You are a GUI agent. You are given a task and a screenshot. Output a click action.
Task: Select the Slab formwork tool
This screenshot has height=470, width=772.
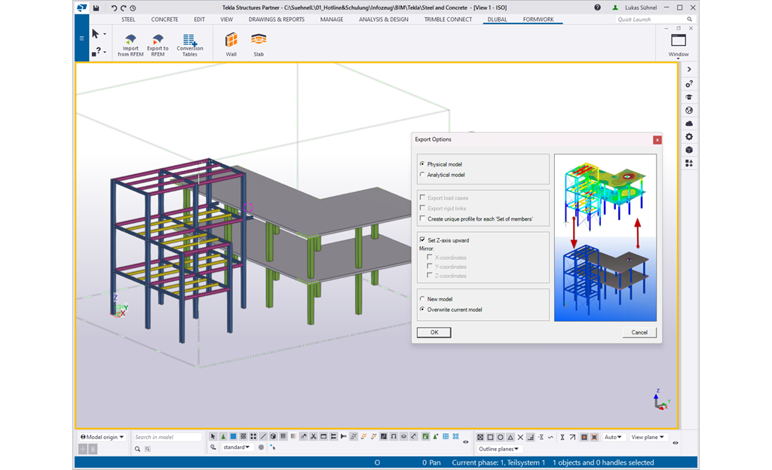[259, 44]
